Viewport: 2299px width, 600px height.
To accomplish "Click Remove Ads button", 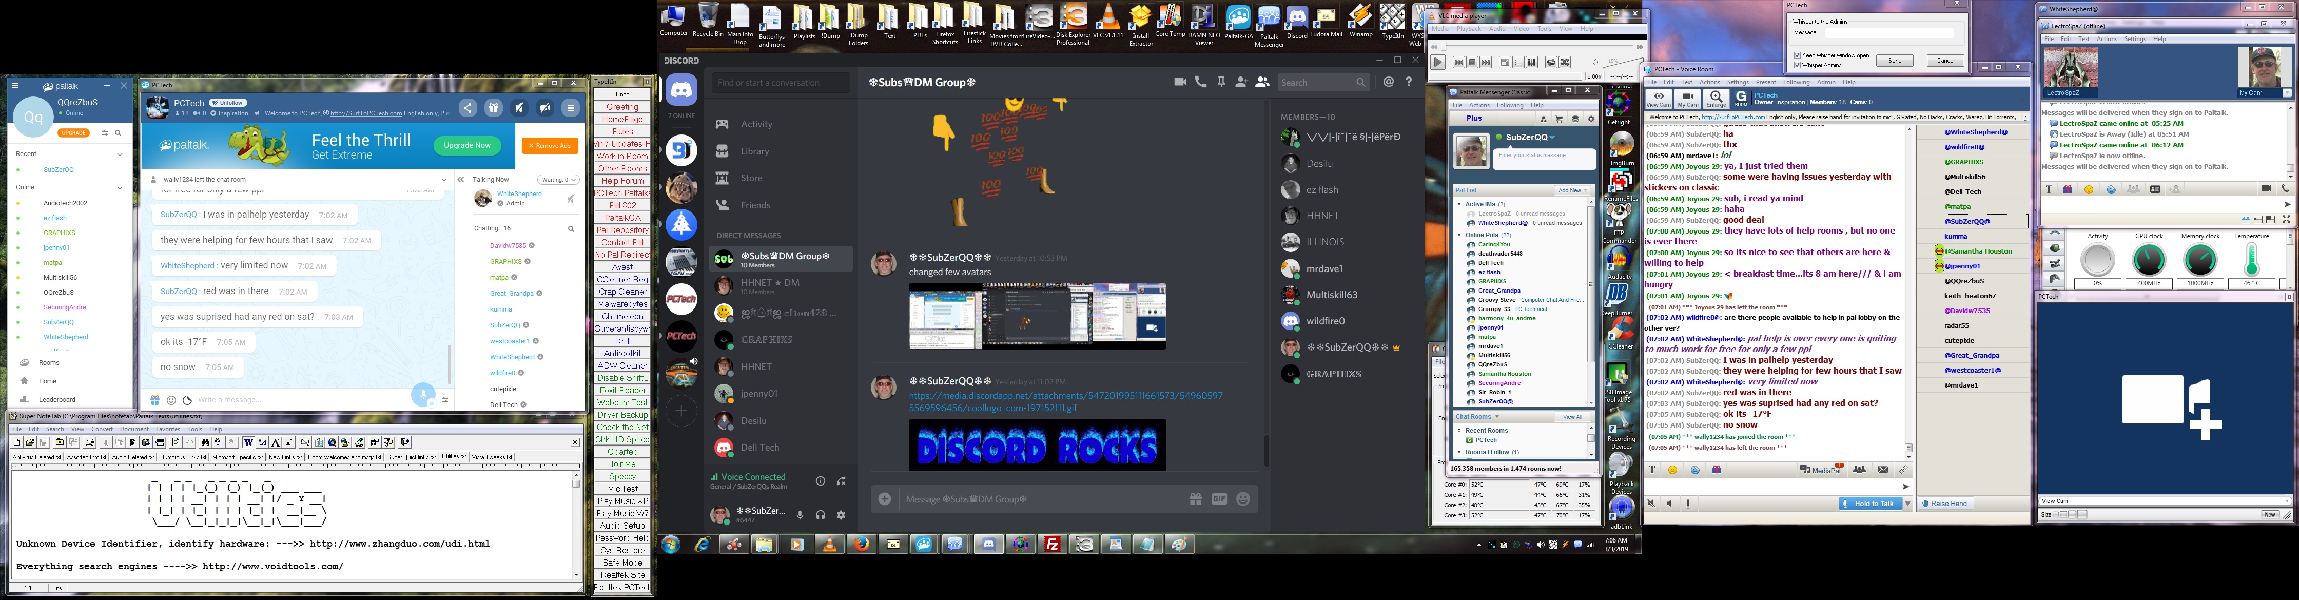I will pos(550,146).
